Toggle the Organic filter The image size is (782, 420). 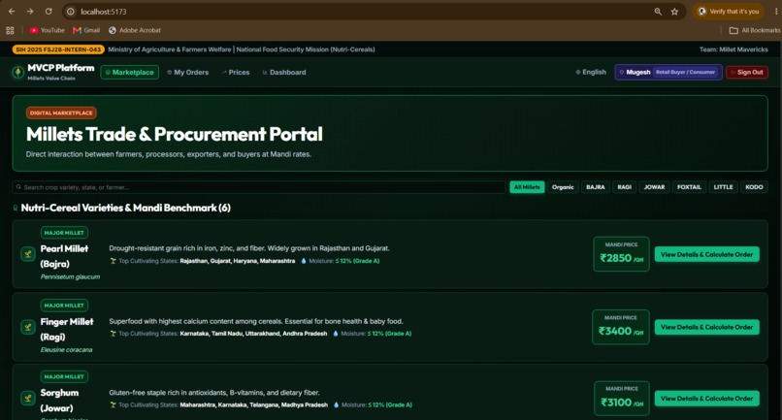coord(563,187)
